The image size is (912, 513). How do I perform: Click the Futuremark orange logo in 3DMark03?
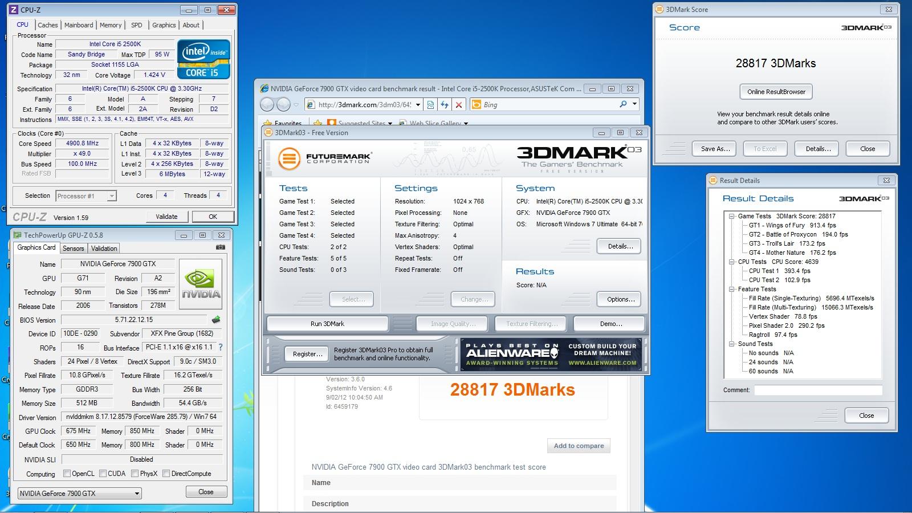pyautogui.click(x=289, y=158)
